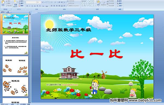Image resolution: width=164 pixels, height=105 pixels.
Task: Switch to the Slides pane tab
Action: (3, 12)
